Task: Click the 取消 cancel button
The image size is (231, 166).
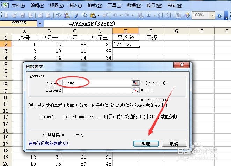Action: click(x=174, y=144)
